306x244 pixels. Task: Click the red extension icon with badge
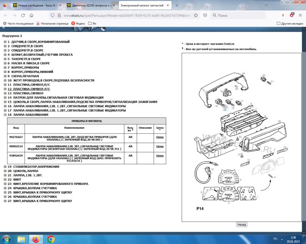coord(292,15)
